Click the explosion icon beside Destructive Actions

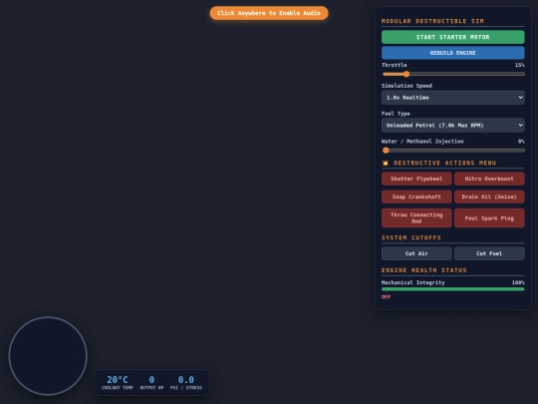tap(386, 163)
